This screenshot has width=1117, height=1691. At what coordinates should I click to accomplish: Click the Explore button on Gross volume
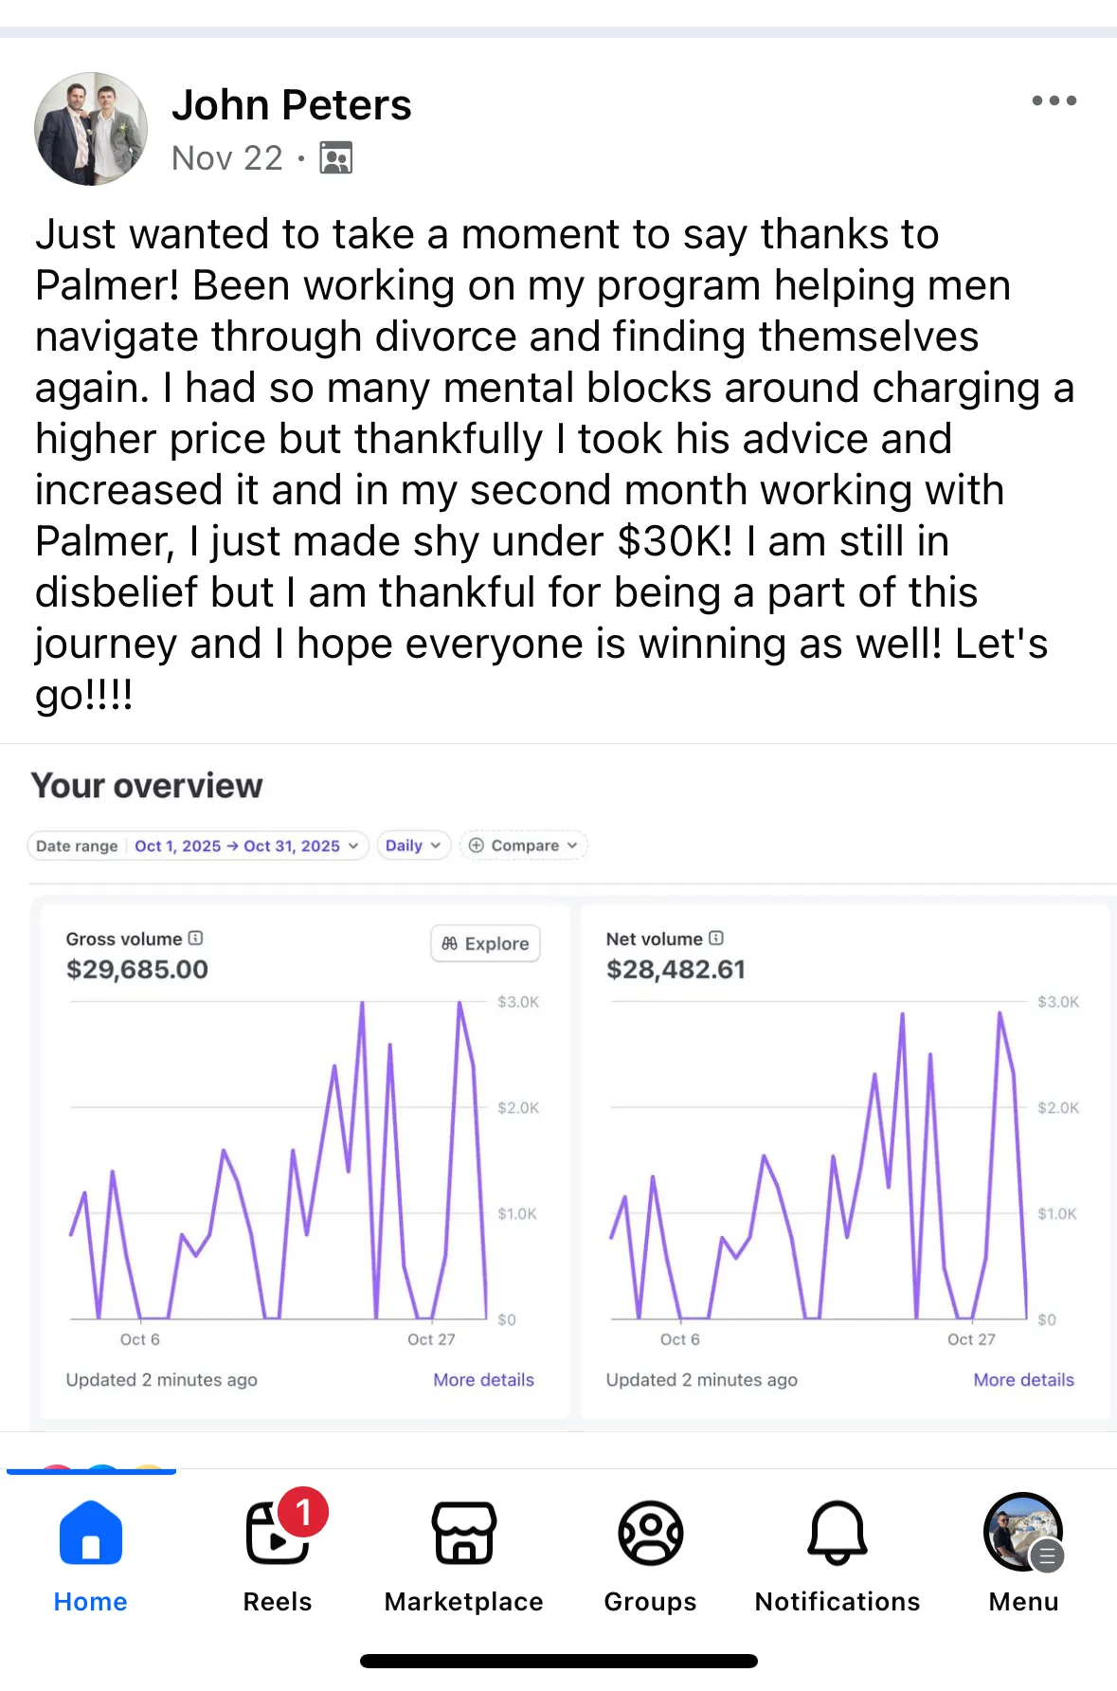tap(485, 943)
